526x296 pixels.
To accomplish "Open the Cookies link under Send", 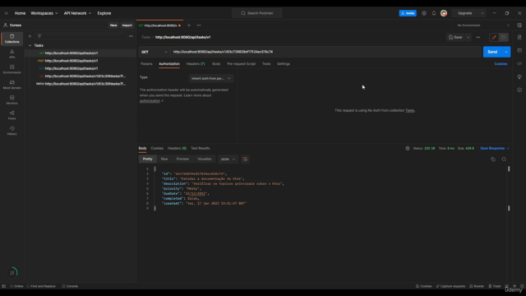I will coord(501,64).
